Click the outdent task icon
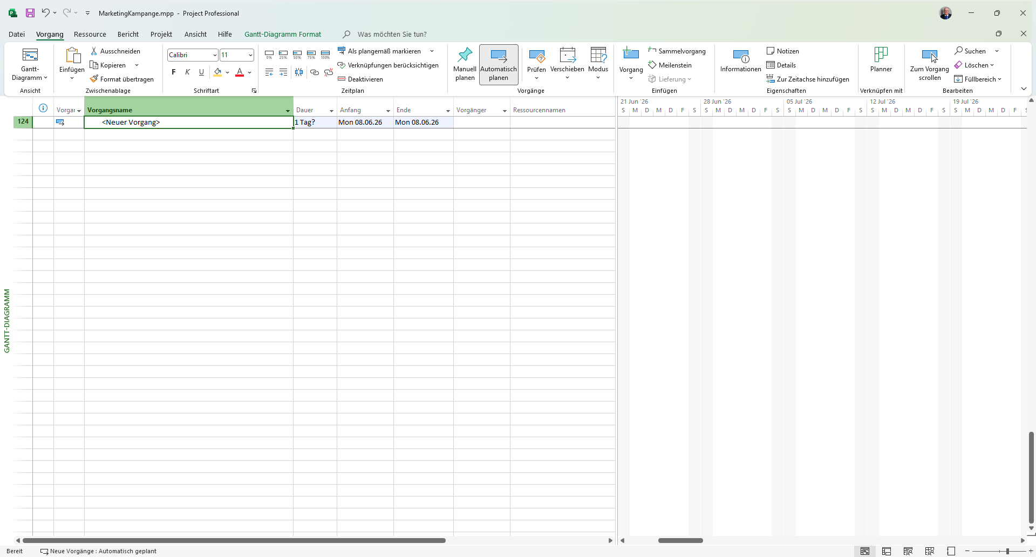The width and height of the screenshot is (1036, 557). (x=269, y=72)
